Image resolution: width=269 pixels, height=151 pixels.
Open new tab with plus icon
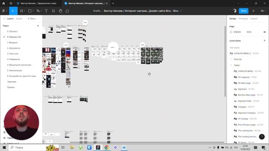[x=113, y=3]
